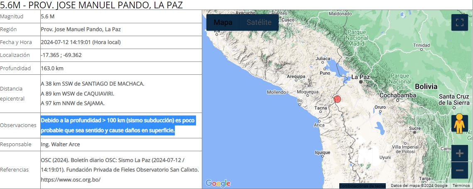The height and width of the screenshot is (189, 473).
Task: Click the earthquake title heading
Action: pyautogui.click(x=91, y=5)
